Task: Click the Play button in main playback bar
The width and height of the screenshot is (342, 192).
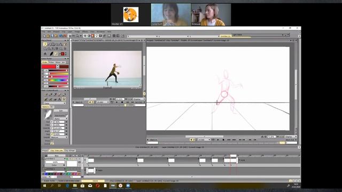Action: pos(218,140)
